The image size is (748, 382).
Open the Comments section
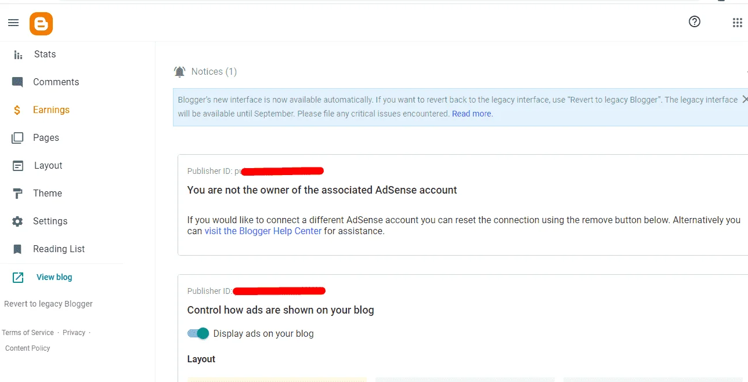tap(56, 82)
